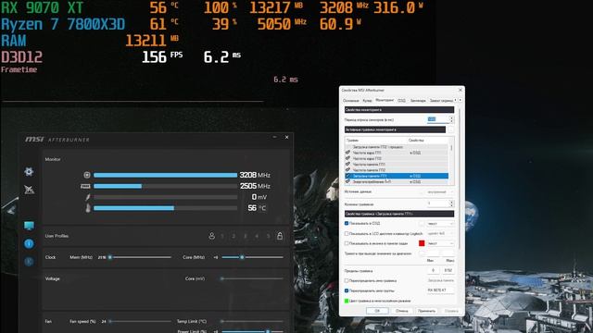This screenshot has height=333, width=593.
Task: Click the red tray icon color swatch
Action: pyautogui.click(x=422, y=243)
